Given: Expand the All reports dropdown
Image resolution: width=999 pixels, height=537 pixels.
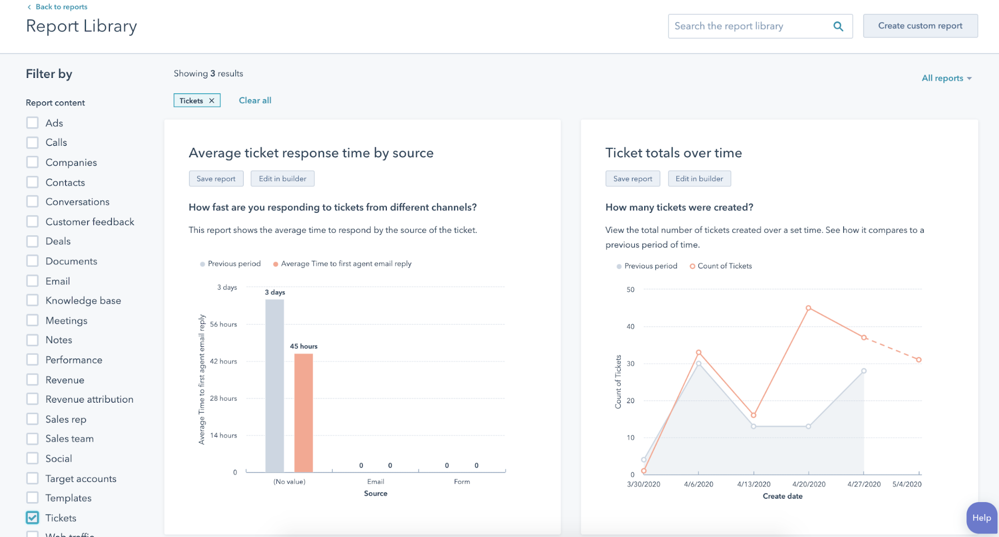Looking at the screenshot, I should click(946, 78).
